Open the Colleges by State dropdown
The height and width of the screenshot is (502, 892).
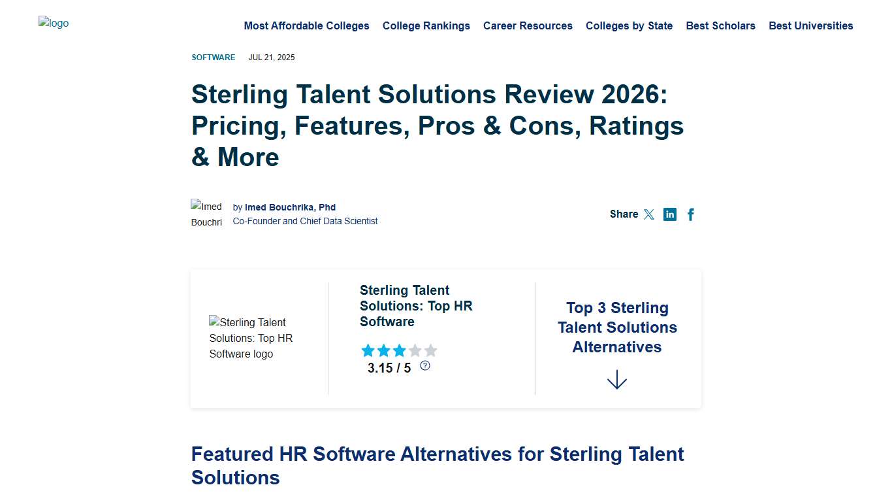click(x=629, y=25)
